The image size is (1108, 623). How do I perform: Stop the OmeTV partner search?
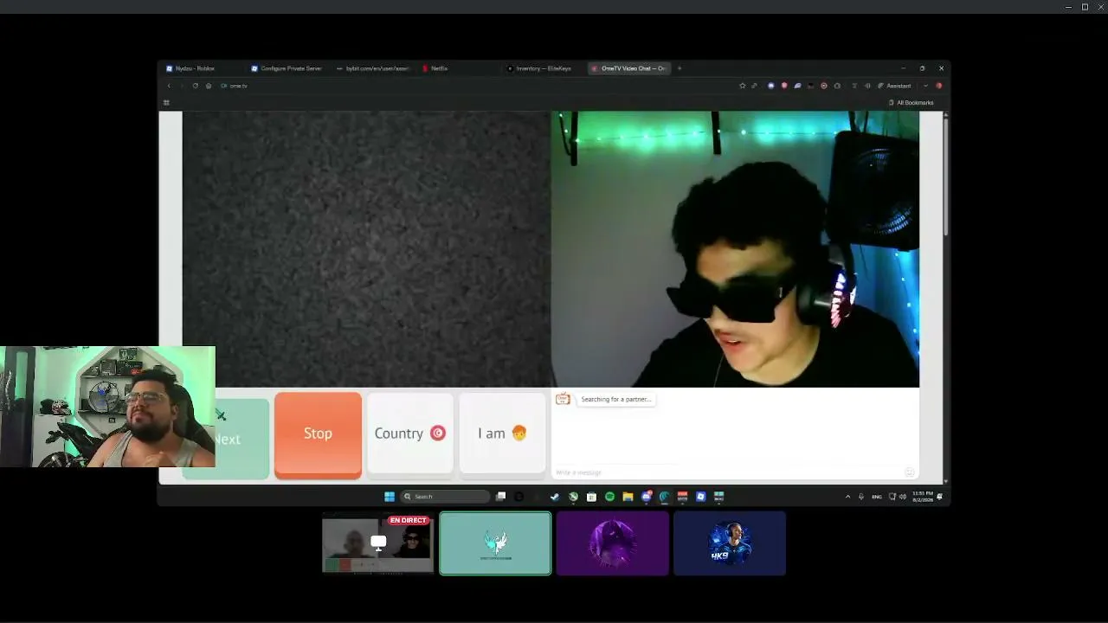318,434
